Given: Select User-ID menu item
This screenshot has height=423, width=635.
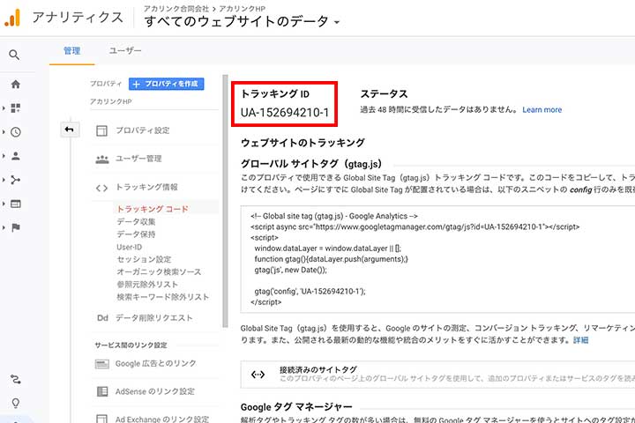Looking at the screenshot, I should point(129,247).
